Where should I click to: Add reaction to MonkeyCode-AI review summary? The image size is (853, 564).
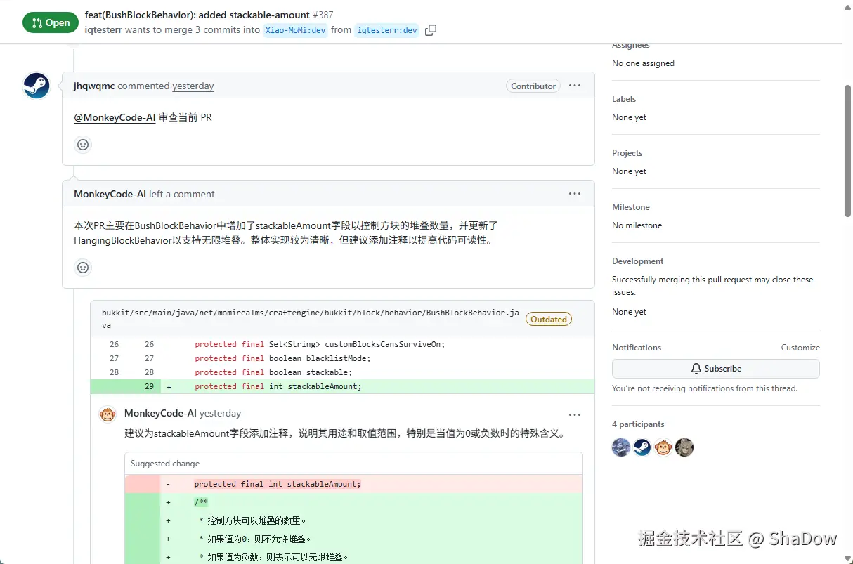83,268
